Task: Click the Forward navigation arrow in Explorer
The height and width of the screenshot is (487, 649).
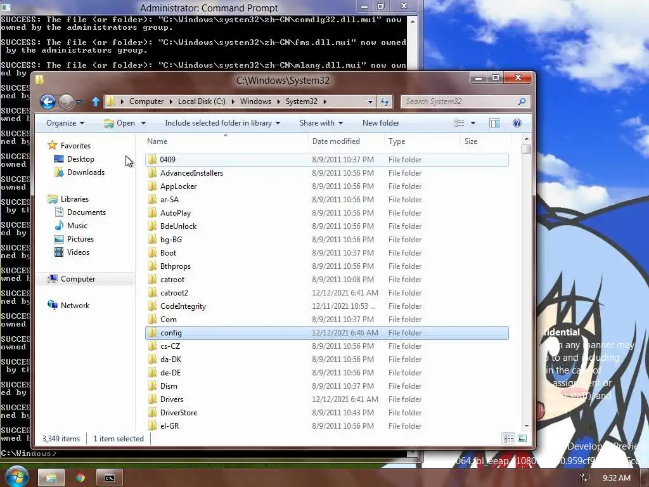Action: click(66, 101)
